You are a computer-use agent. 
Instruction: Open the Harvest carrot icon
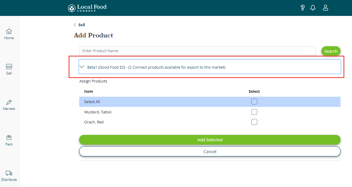9,102
